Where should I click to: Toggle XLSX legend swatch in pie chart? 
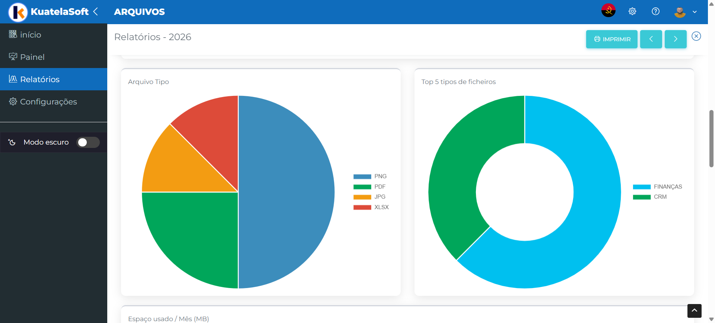[x=362, y=207]
